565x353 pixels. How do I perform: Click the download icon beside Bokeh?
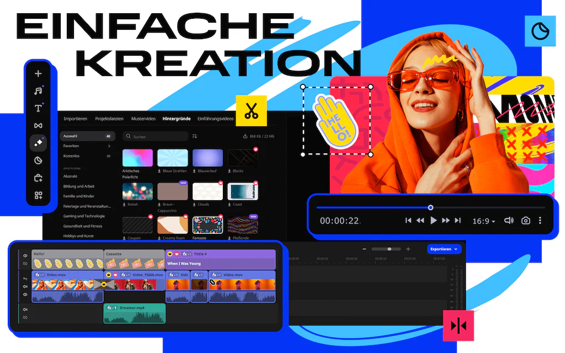124,205
